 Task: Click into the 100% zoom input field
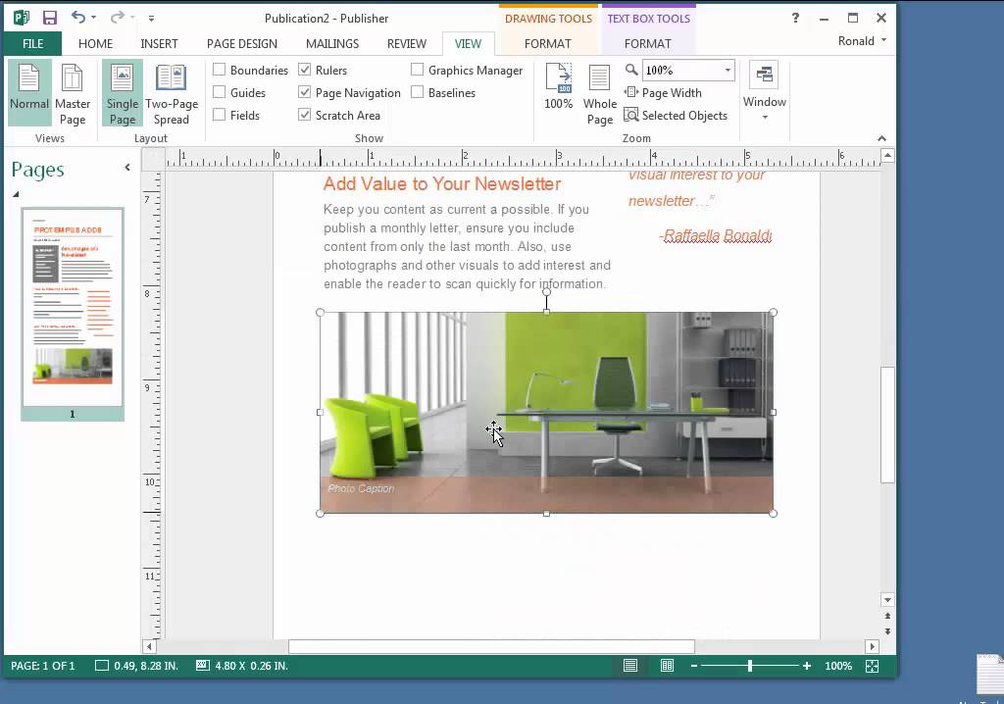[682, 71]
